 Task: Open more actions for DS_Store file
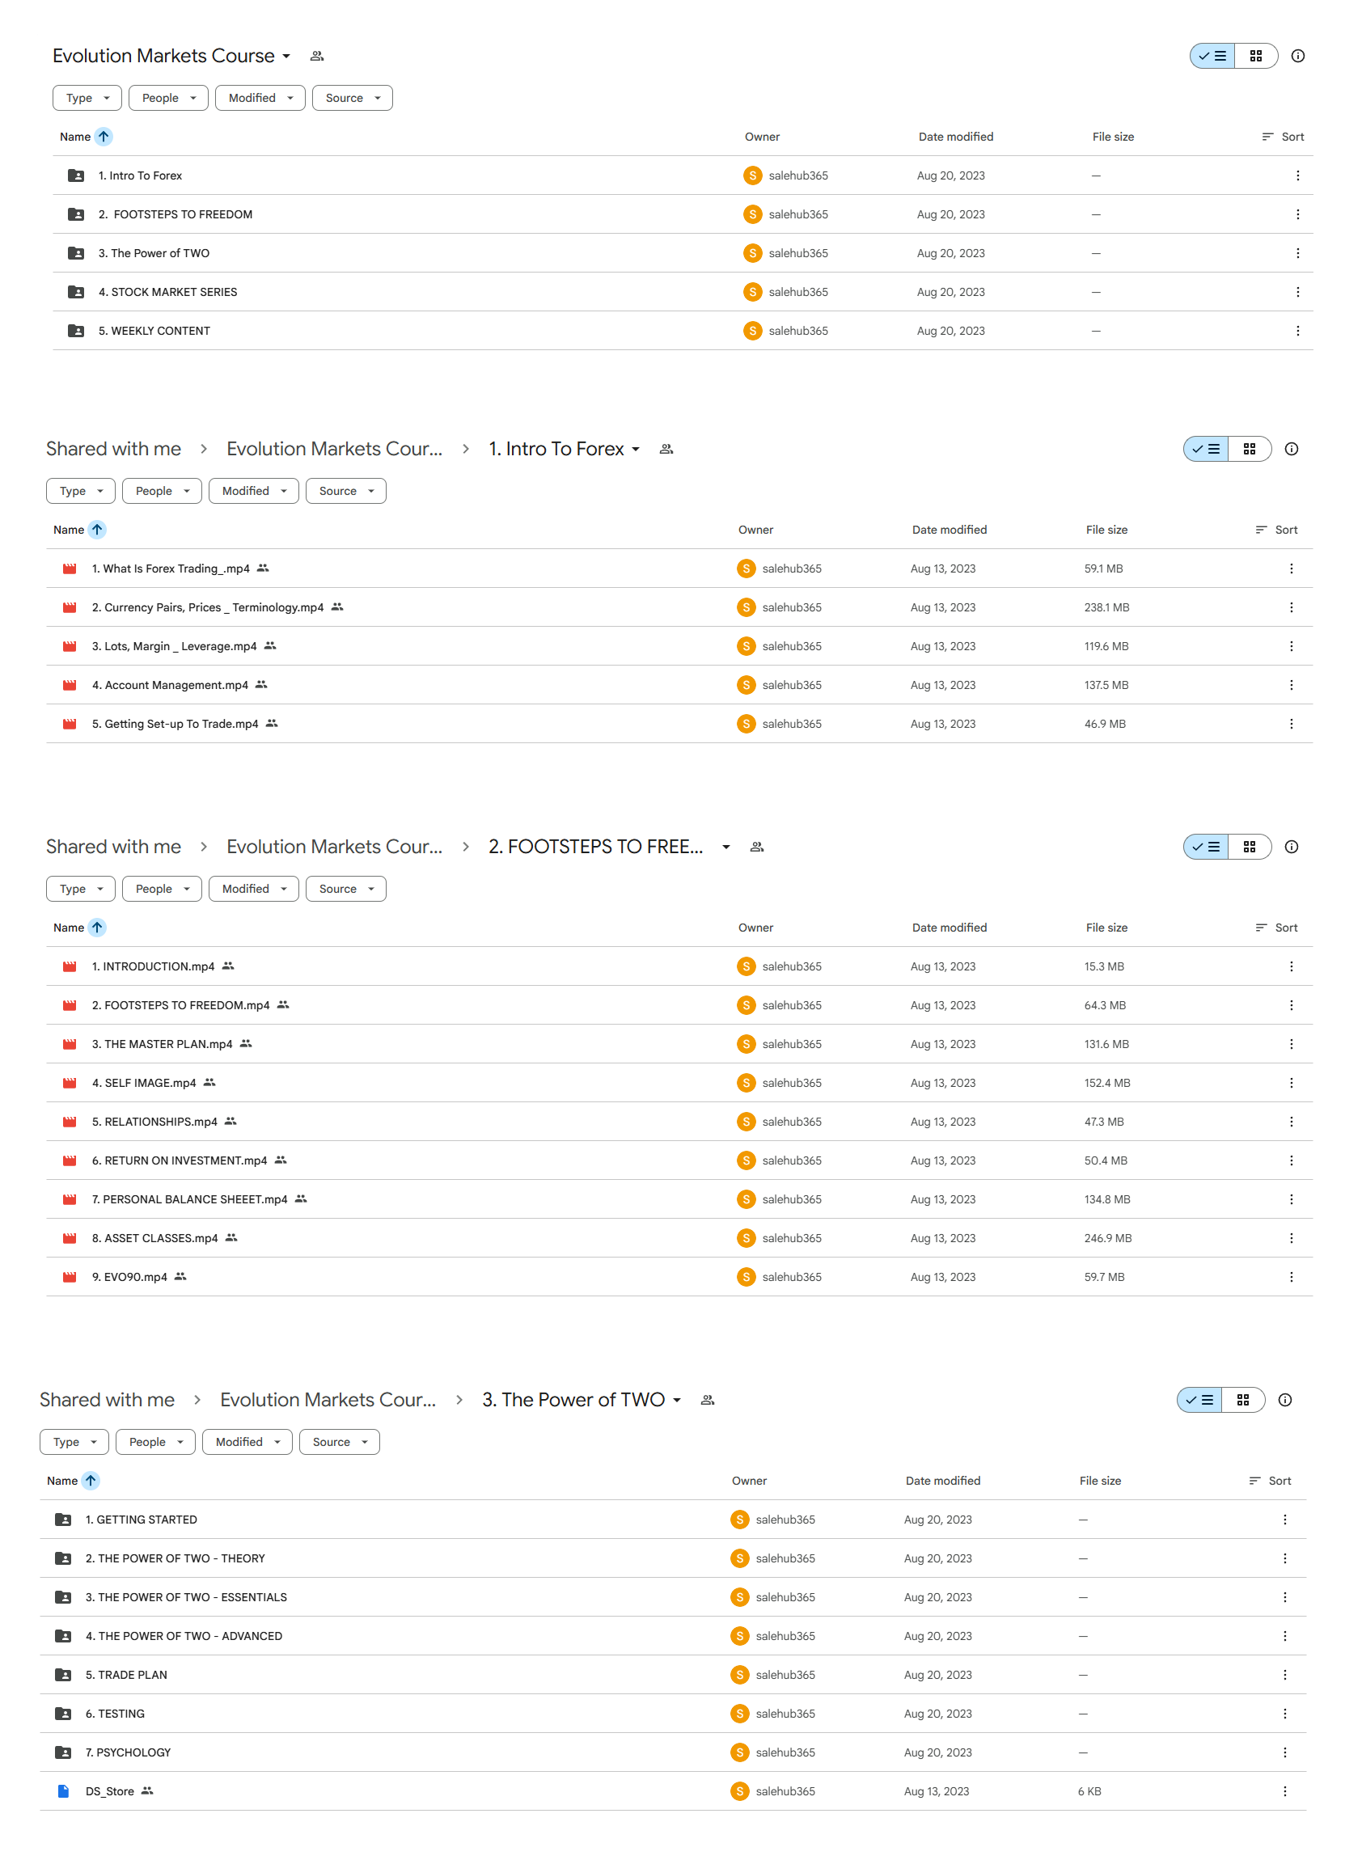tap(1284, 1791)
